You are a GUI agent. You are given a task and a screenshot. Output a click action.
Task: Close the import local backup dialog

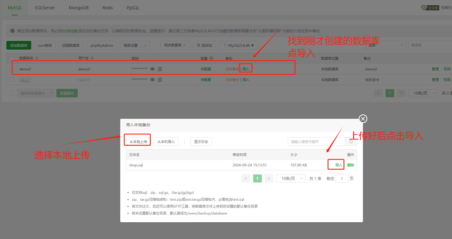click(x=363, y=119)
